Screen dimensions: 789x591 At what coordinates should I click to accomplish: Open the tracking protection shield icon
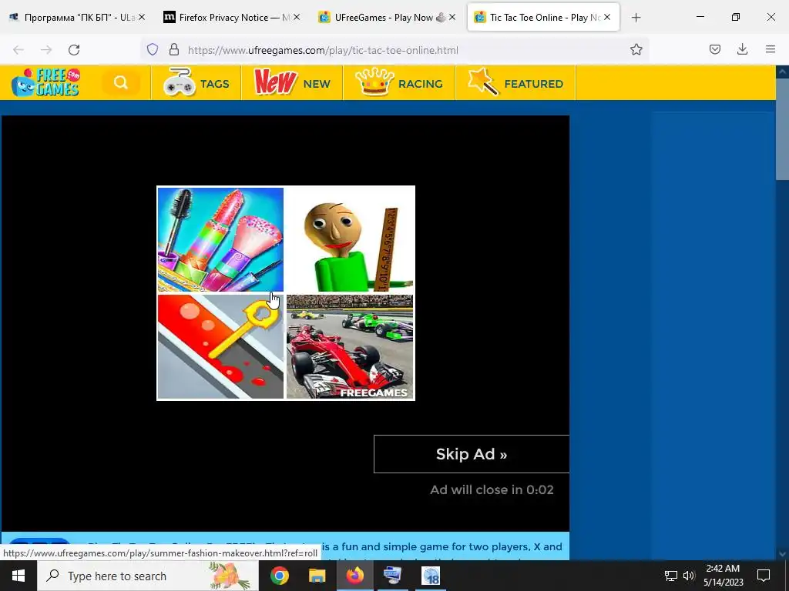coord(153,49)
